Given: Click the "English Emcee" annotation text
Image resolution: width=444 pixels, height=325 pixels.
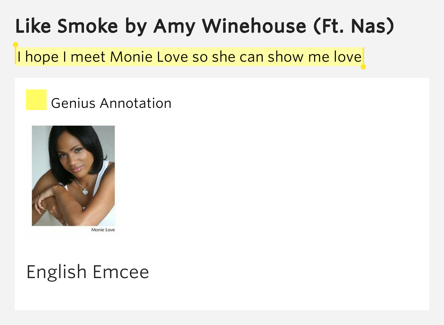Looking at the screenshot, I should click(x=88, y=272).
